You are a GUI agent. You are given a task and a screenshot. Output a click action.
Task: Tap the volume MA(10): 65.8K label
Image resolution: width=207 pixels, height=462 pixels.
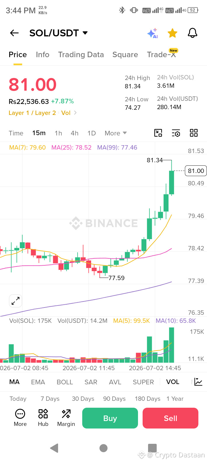[x=176, y=321]
